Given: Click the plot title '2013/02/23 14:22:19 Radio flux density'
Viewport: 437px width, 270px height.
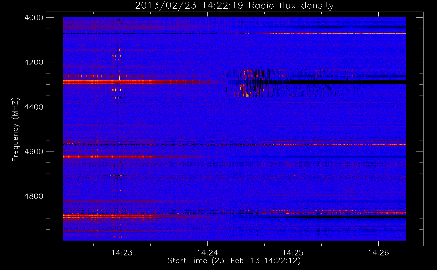Looking at the screenshot, I should coord(234,5).
